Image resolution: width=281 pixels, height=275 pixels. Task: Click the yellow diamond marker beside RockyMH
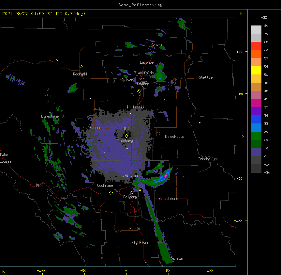81,67
